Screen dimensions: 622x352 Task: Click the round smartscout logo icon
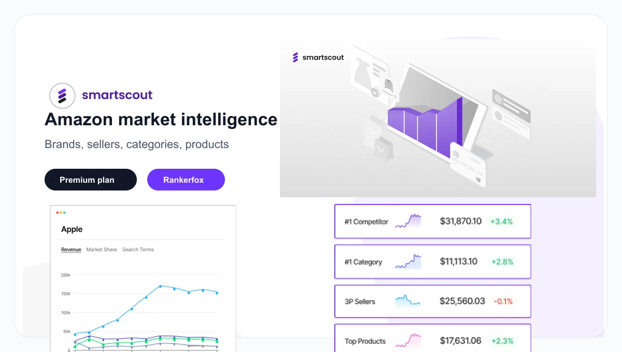pos(62,95)
